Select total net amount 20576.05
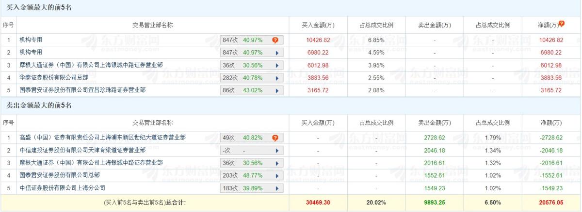This screenshot has width=582, height=212. click(552, 203)
